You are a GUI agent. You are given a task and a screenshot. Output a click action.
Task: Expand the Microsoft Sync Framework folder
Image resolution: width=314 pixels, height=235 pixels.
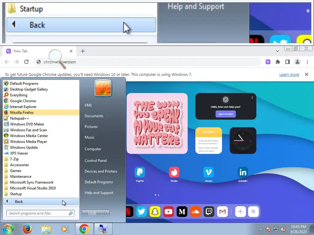tap(41, 182)
